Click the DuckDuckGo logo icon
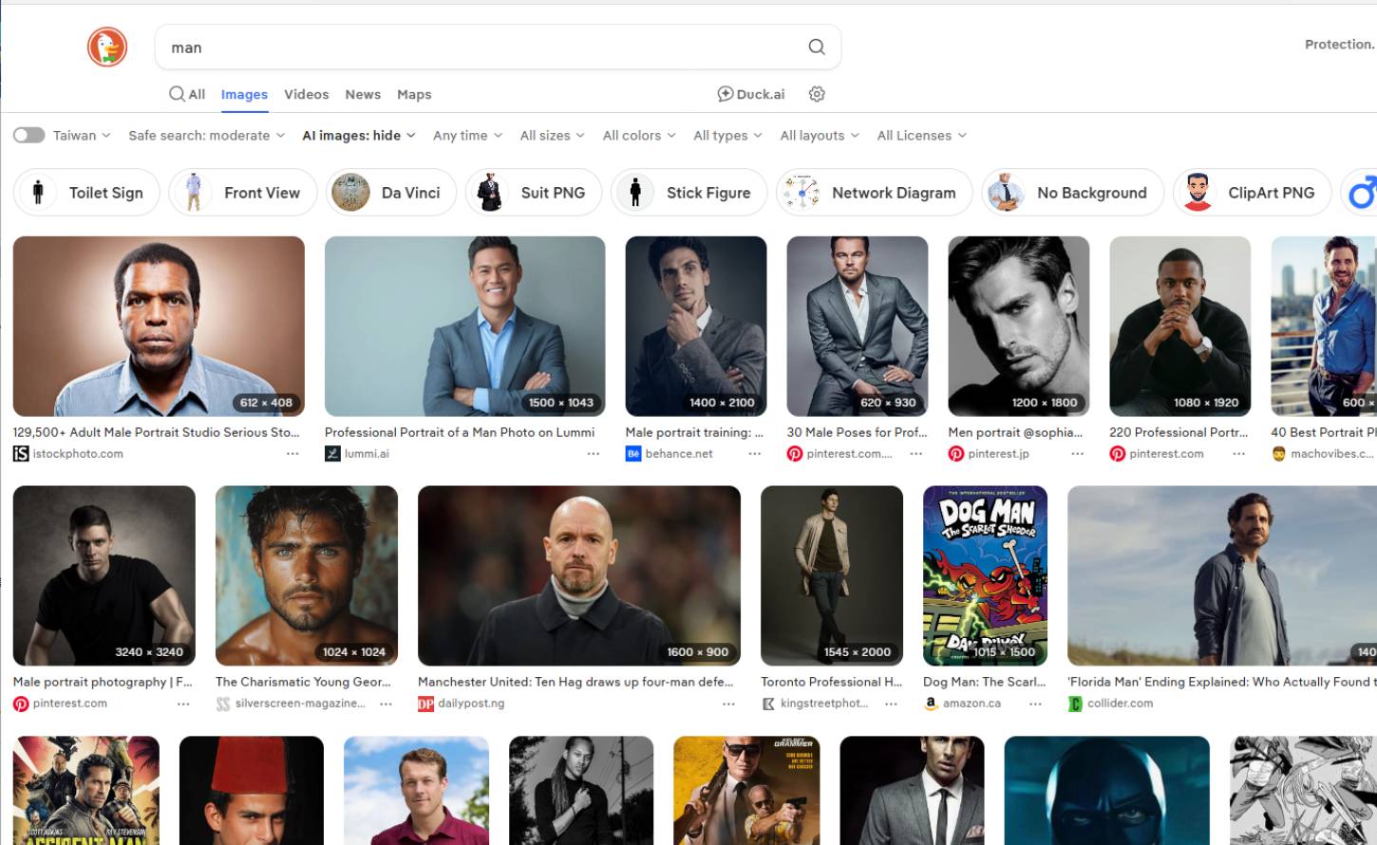Viewport: 1377px width, 845px height. (107, 47)
